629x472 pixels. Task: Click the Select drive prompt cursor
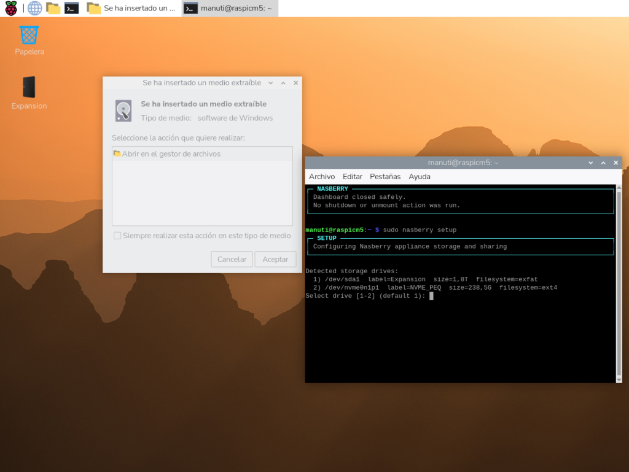tap(431, 296)
